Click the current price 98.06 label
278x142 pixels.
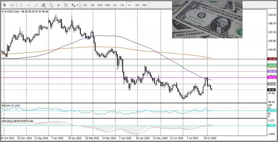pos(272,90)
